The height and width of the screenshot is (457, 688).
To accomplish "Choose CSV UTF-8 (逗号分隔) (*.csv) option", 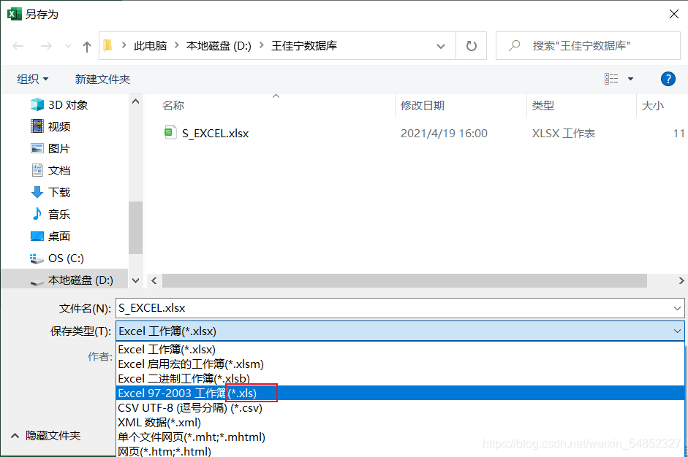I will (400, 407).
